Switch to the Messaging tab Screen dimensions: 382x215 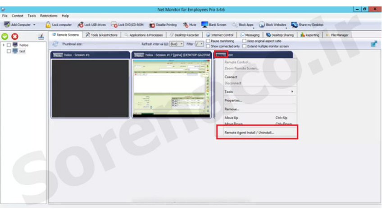tap(250, 35)
